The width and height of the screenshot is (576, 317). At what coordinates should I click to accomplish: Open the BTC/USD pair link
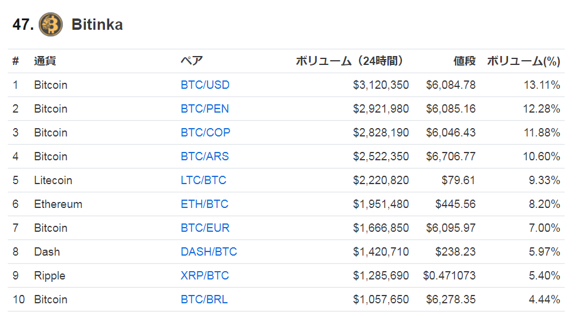click(x=205, y=85)
